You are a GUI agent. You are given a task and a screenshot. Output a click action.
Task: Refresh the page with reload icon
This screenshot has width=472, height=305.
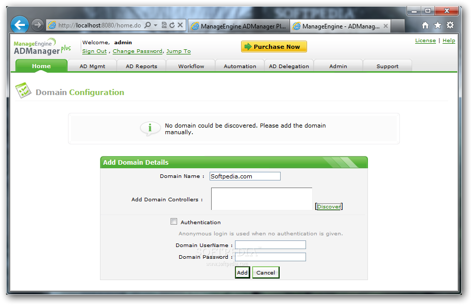(x=172, y=25)
